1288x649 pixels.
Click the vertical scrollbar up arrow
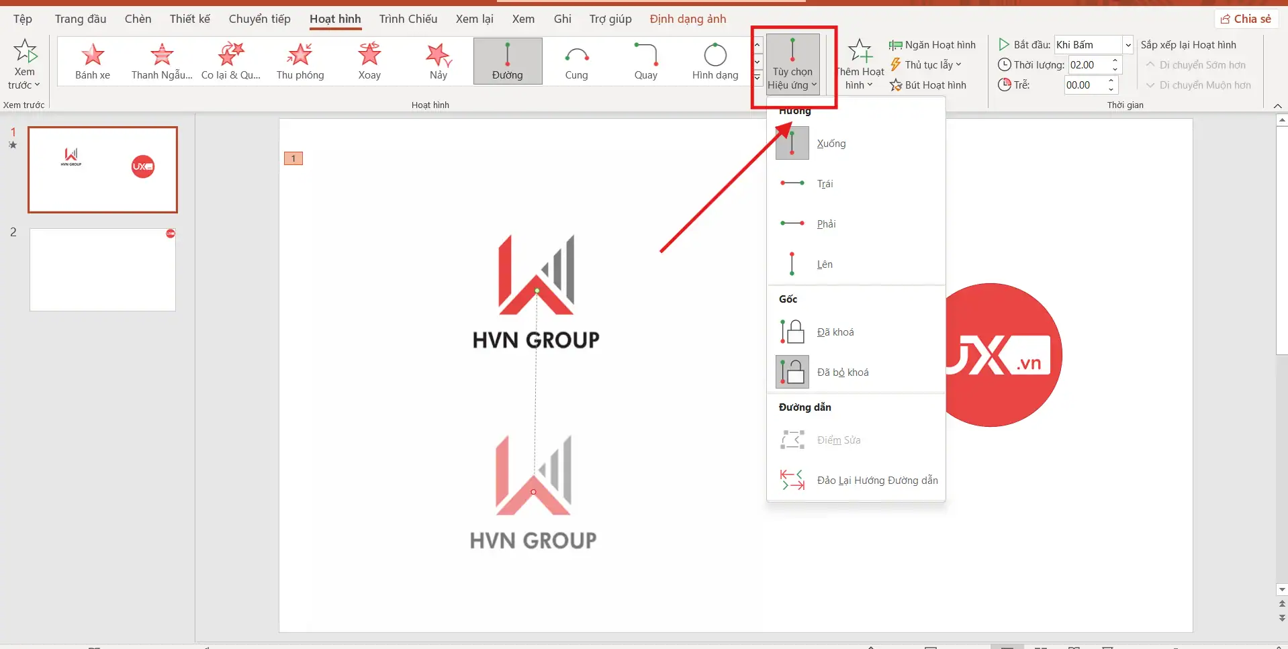[x=1282, y=121]
